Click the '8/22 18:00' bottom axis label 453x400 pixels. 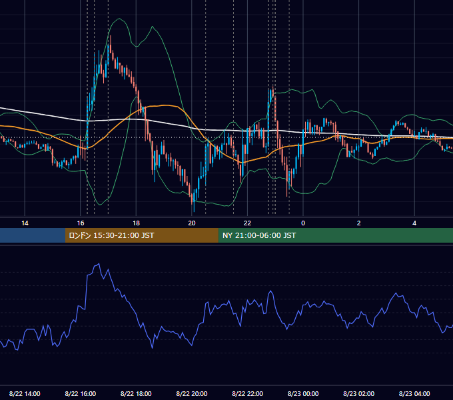coord(136,393)
